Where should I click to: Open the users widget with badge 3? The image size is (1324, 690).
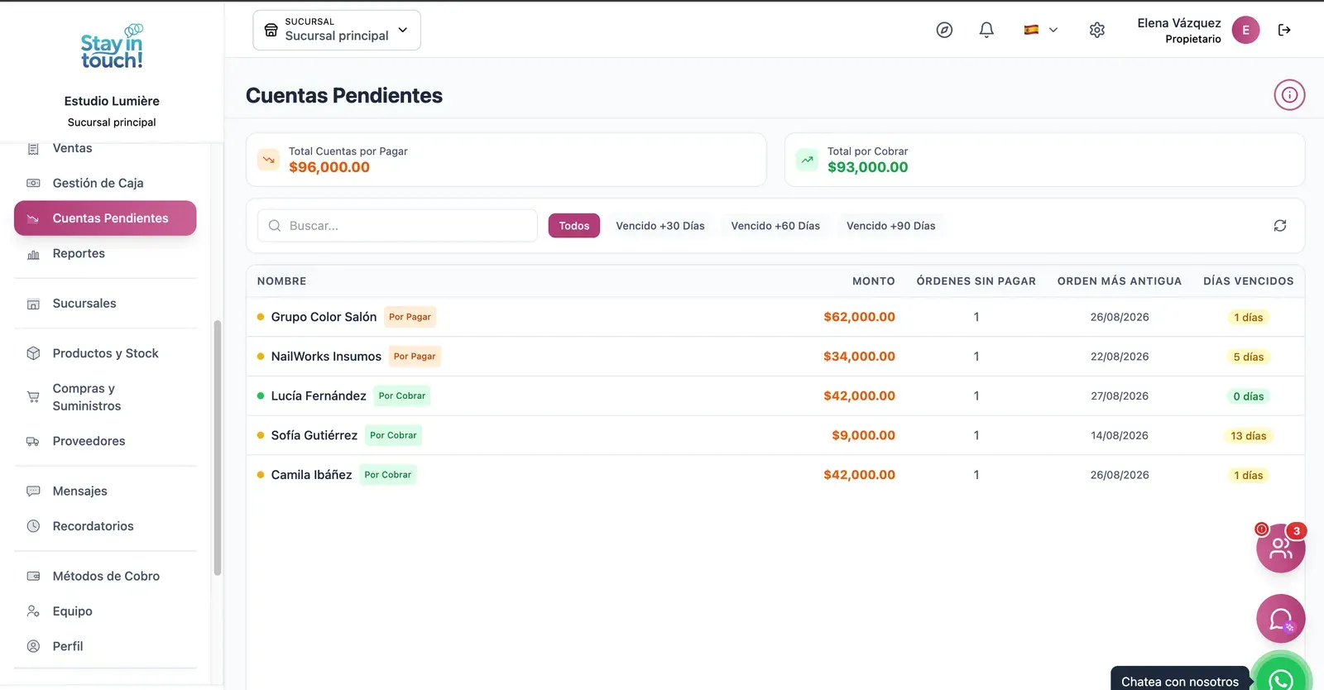1281,548
